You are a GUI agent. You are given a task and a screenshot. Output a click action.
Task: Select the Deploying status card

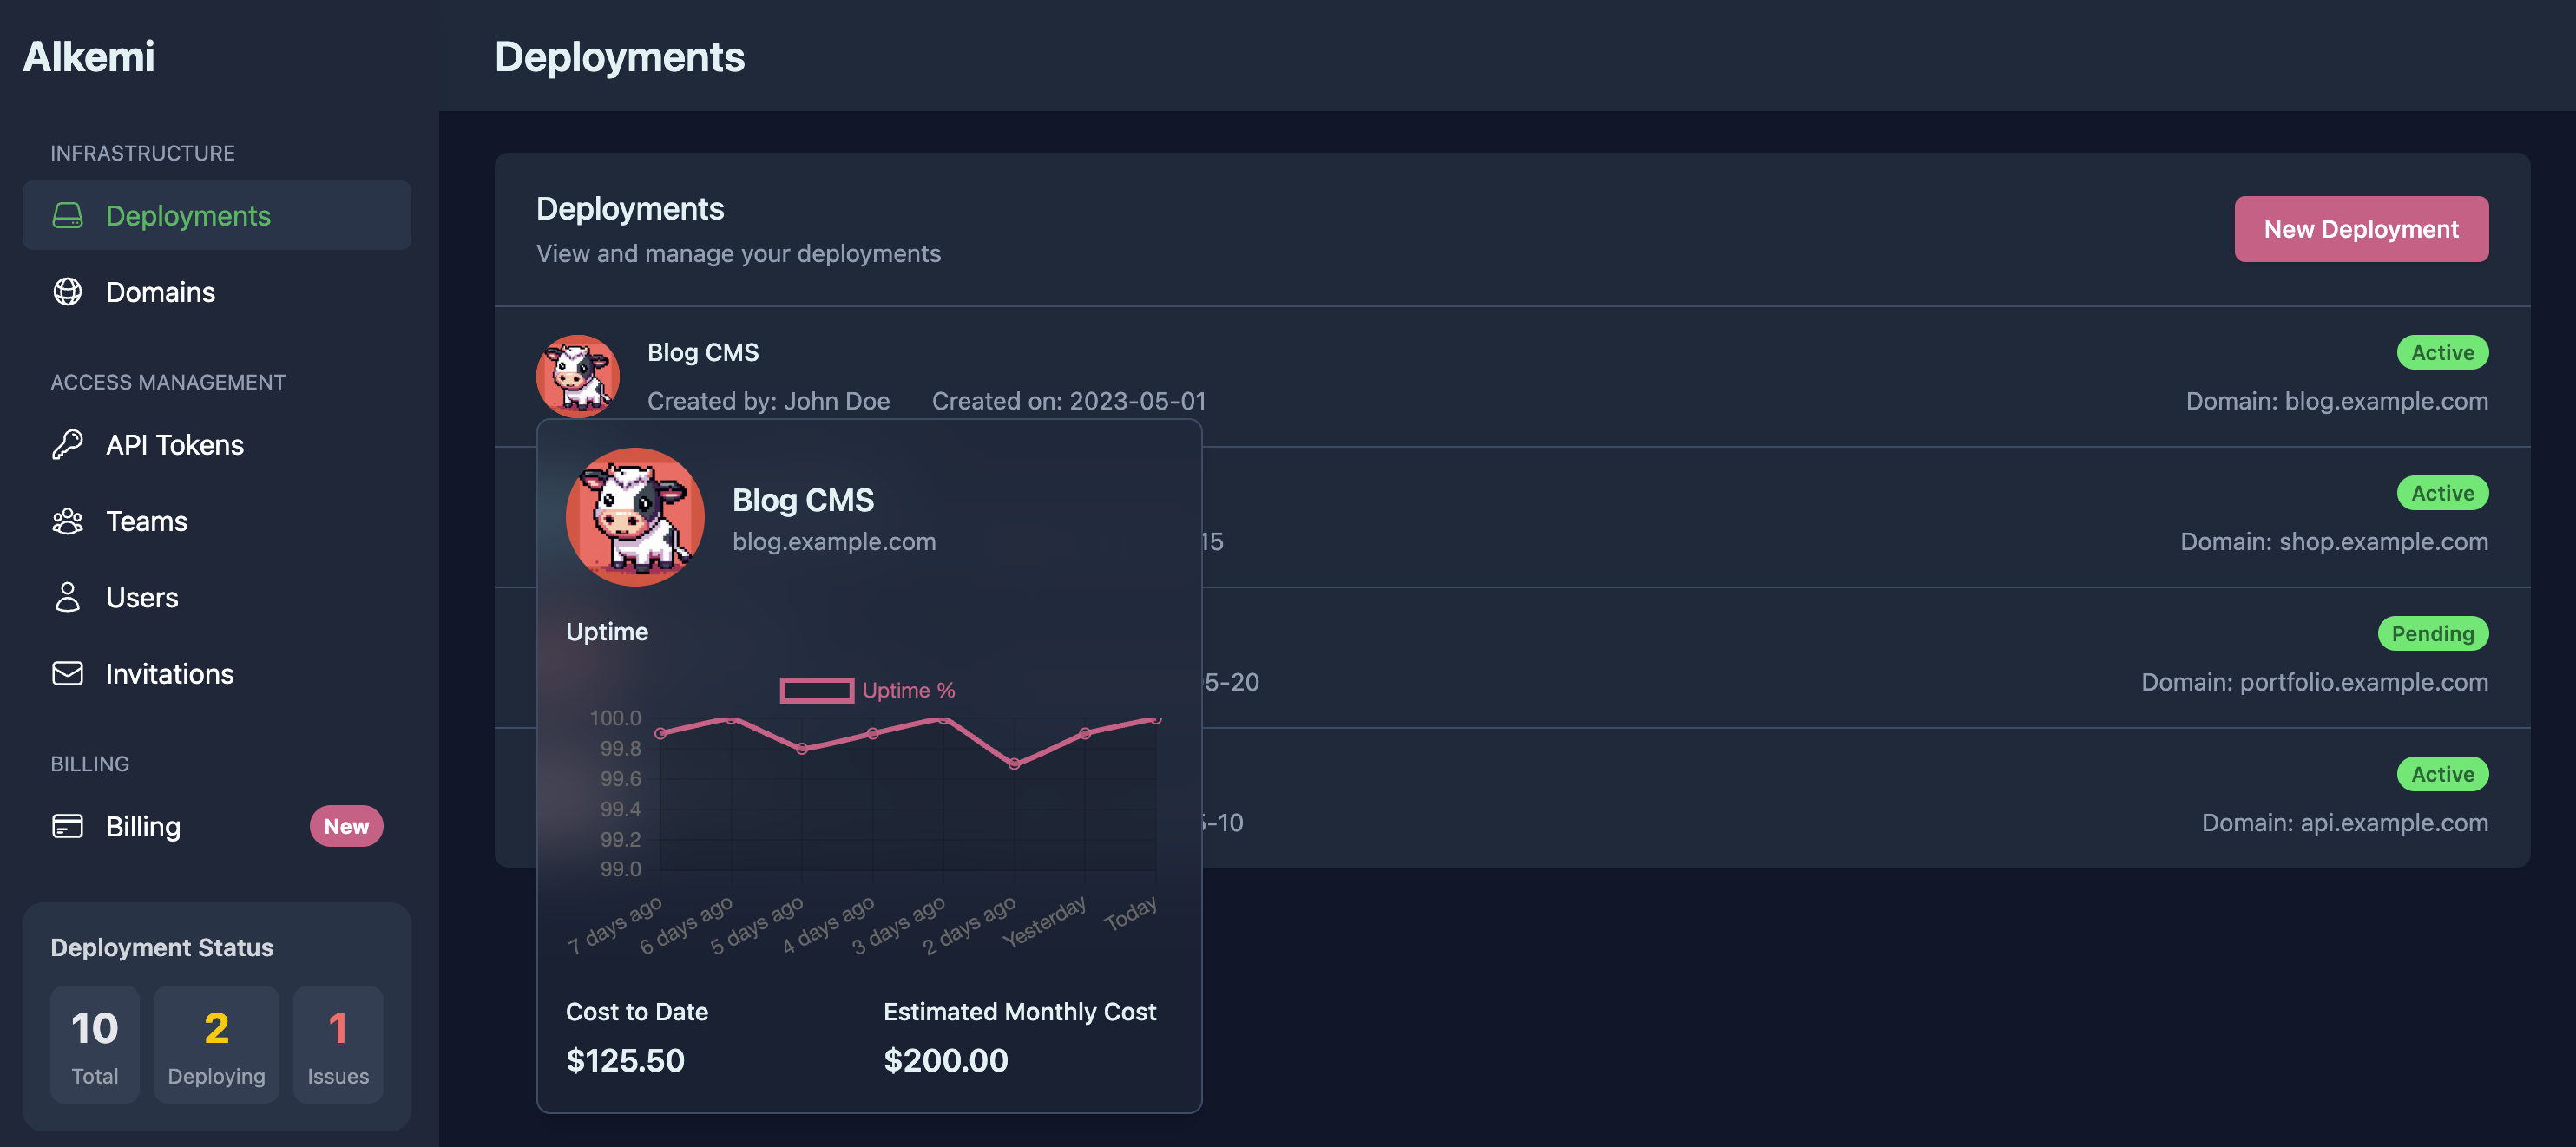tap(216, 1045)
